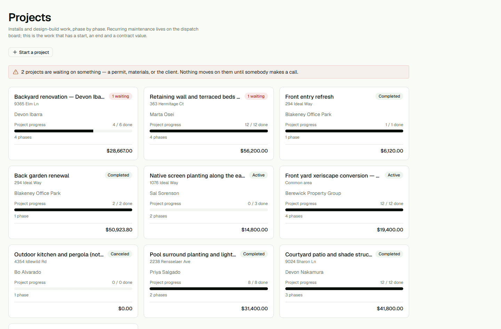Click the Backyard renovation progress bar
The image size is (501, 329).
(x=73, y=131)
